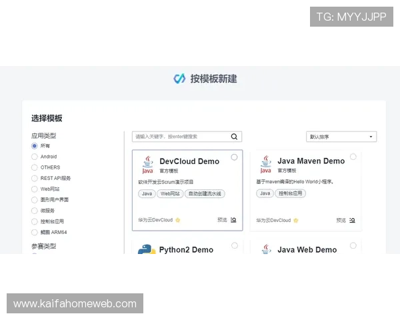Image resolution: width=400 pixels, height=320 pixels.
Task: Select the REST API服务 radio option
Action: 35,178
